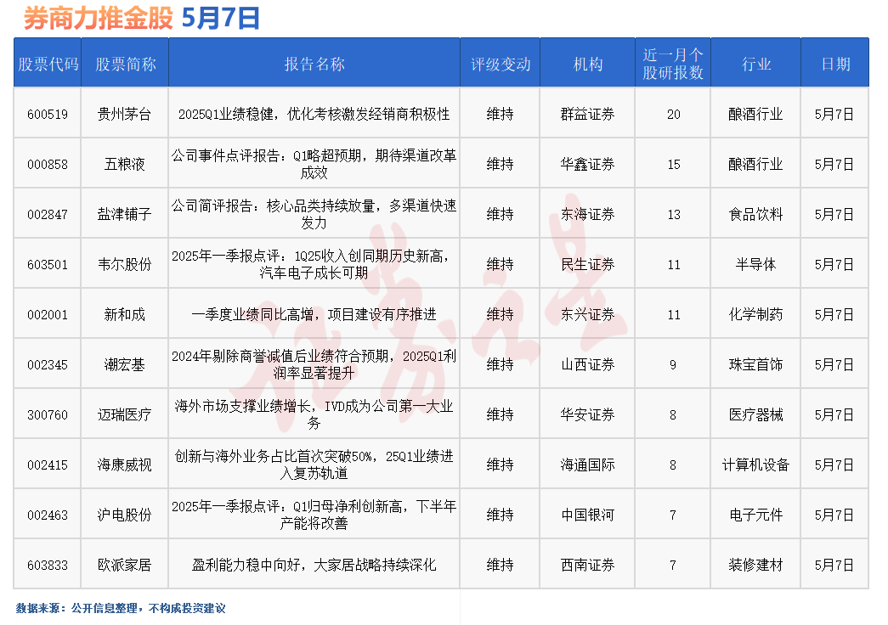Click report title 一季度业绩同比高增
The height and width of the screenshot is (625, 888).
[314, 315]
